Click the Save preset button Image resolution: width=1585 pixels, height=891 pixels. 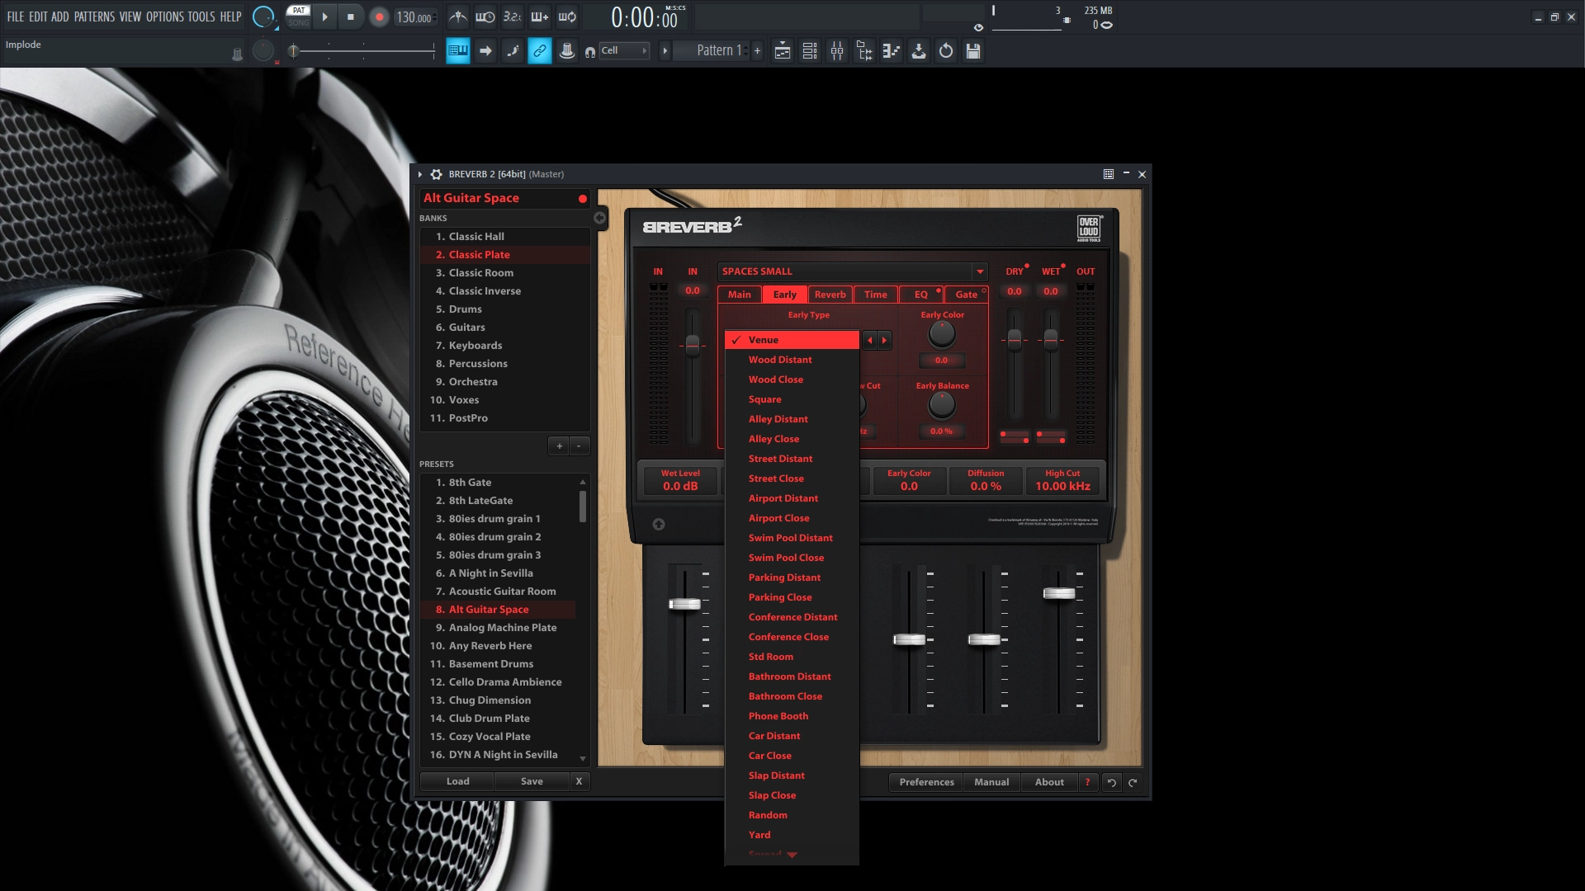click(532, 781)
